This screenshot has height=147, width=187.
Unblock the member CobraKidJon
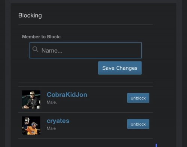click(x=138, y=98)
